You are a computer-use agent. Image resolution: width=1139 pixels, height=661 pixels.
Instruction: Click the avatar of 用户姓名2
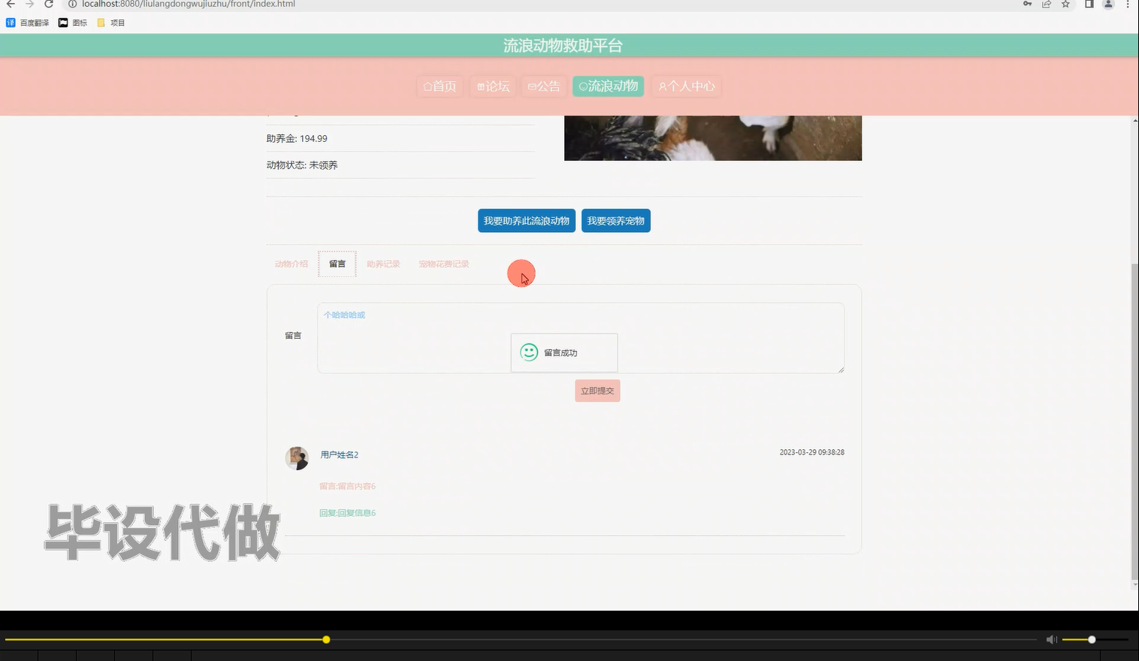[x=297, y=458]
